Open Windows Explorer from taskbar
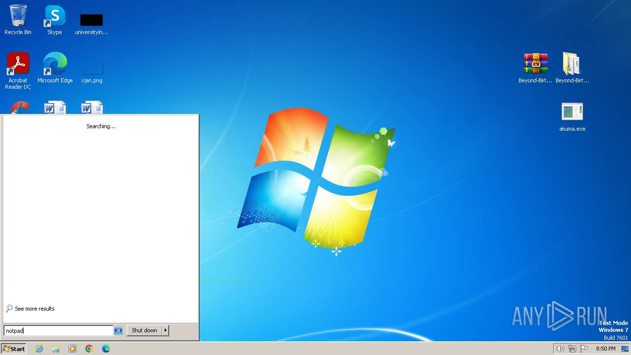631x355 pixels. [56, 349]
